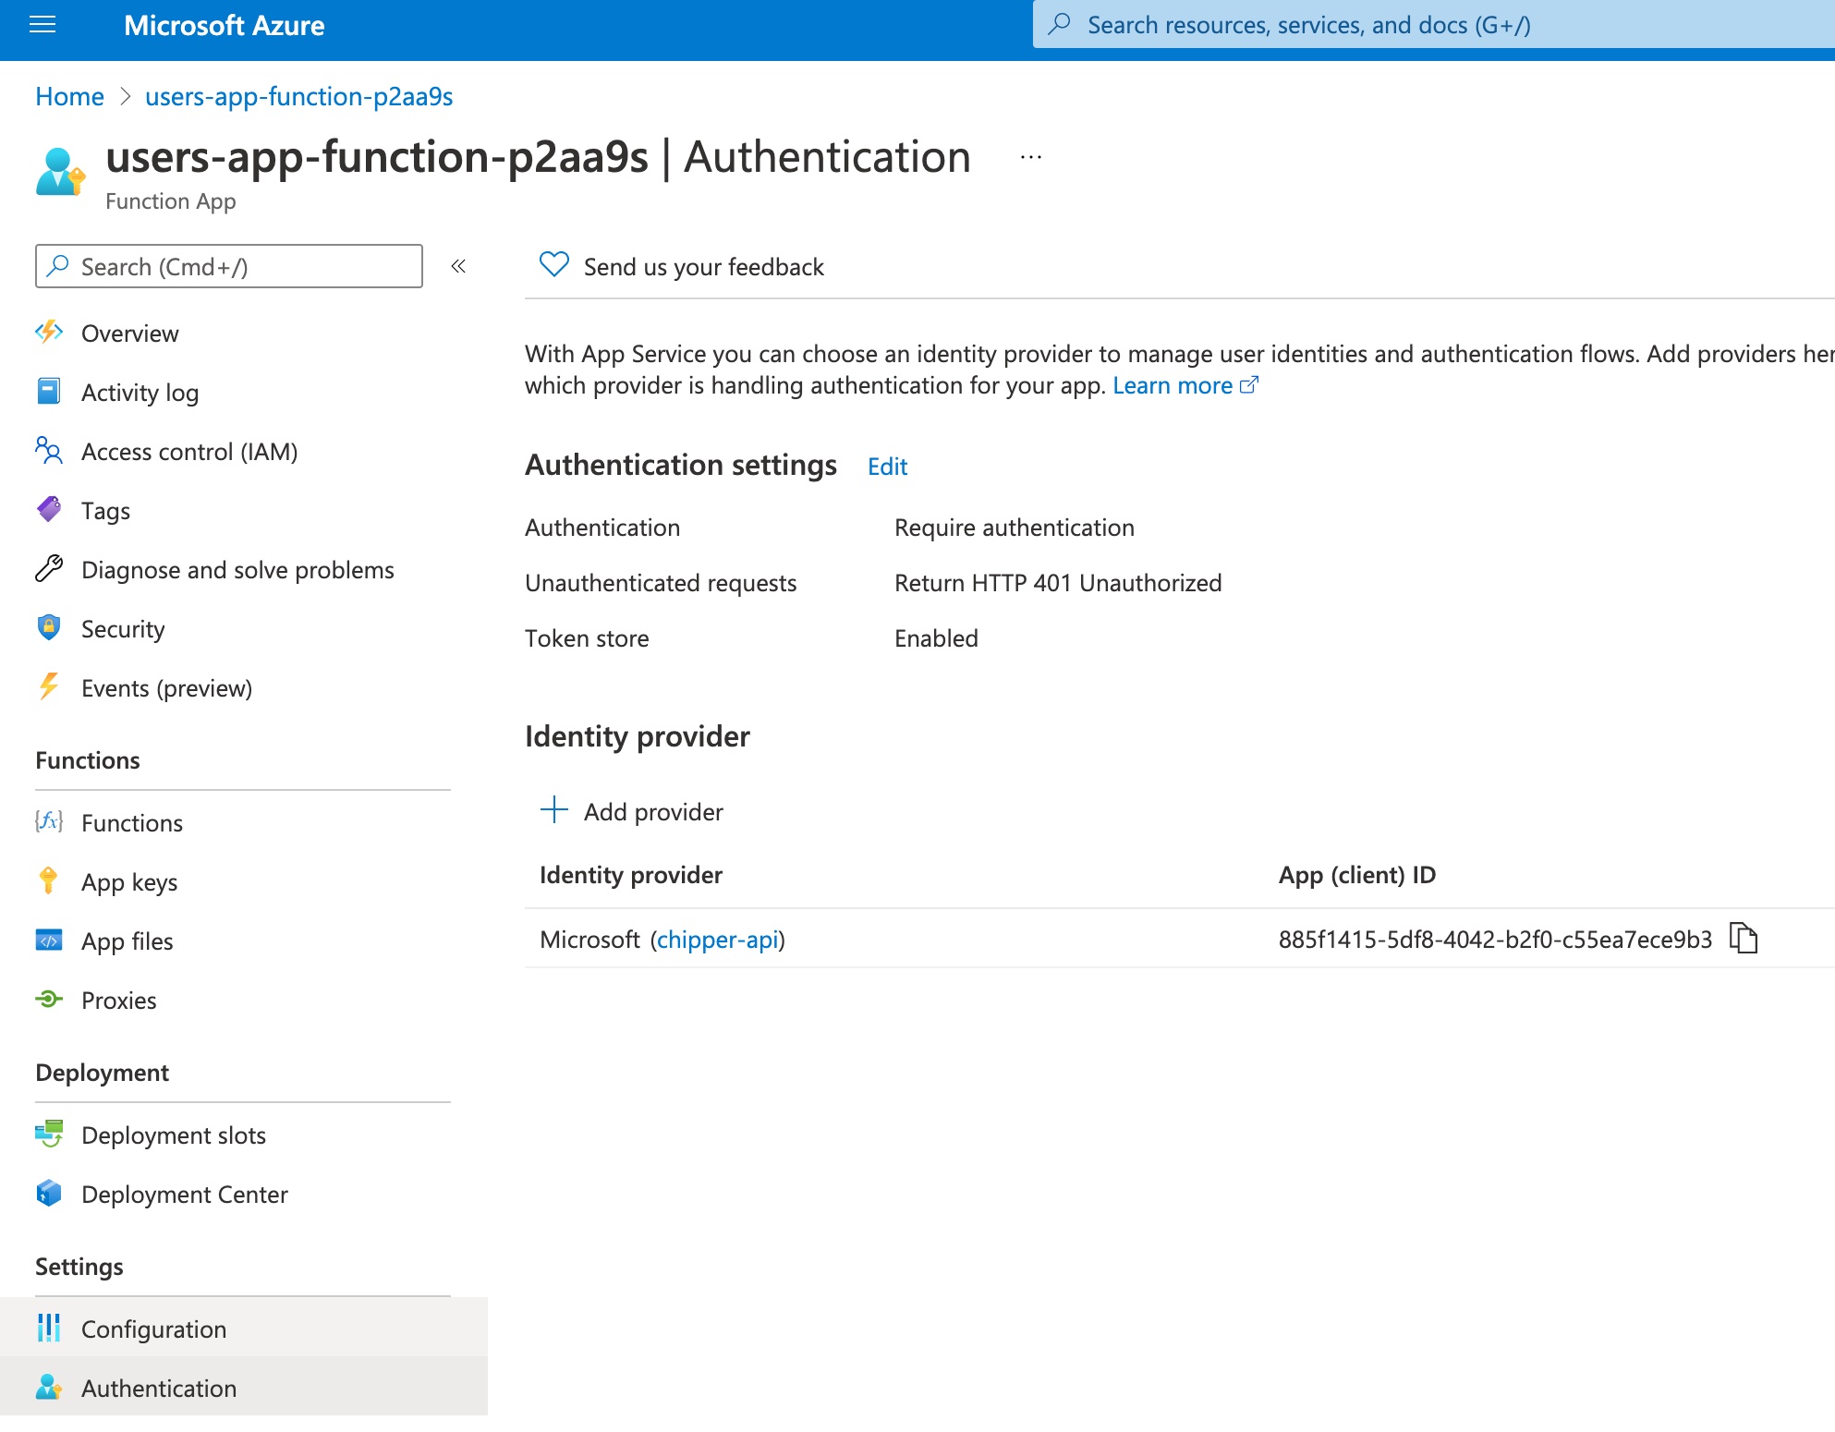Copy the Microsoft App client ID
The width and height of the screenshot is (1835, 1432).
(x=1744, y=939)
